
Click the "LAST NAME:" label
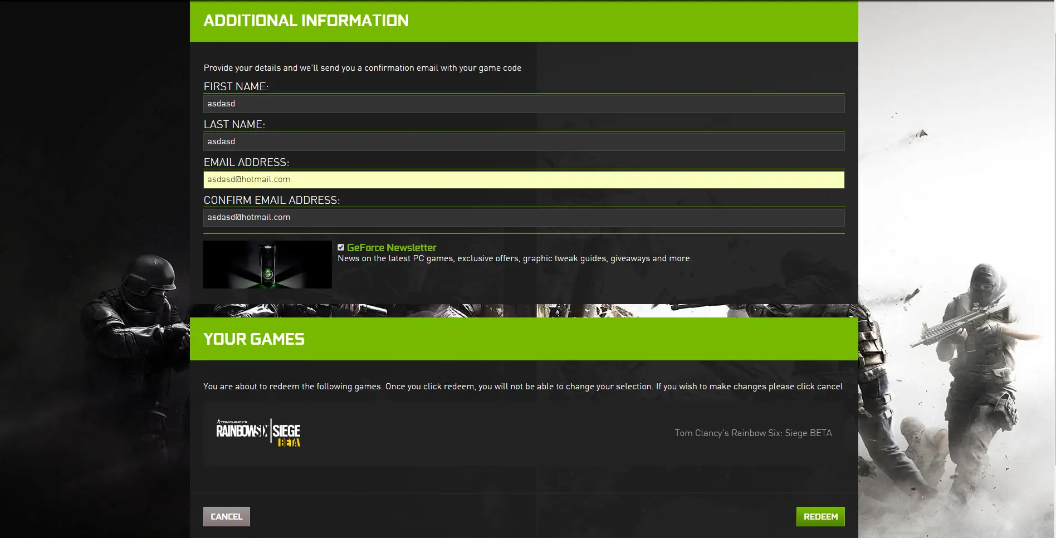pyautogui.click(x=234, y=125)
